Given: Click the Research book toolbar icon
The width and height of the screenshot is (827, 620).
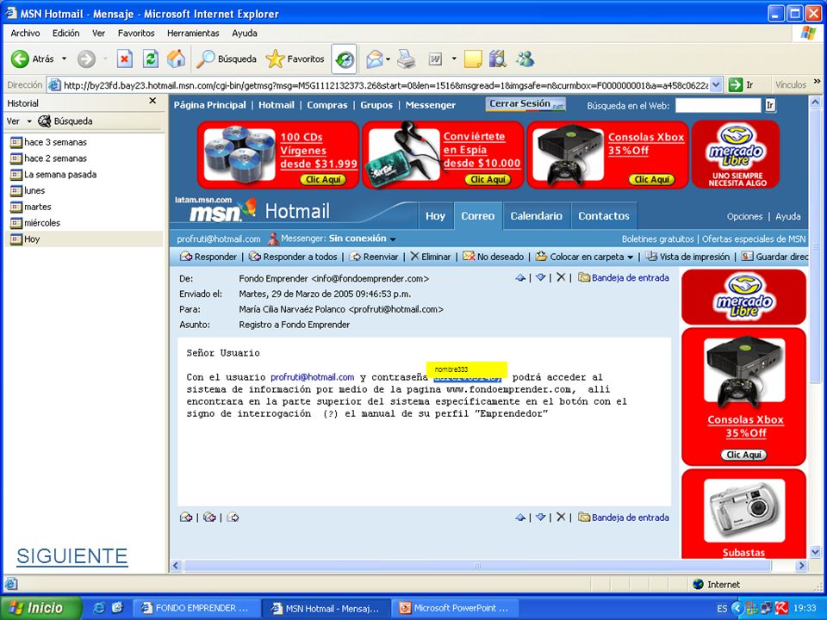Looking at the screenshot, I should (497, 59).
